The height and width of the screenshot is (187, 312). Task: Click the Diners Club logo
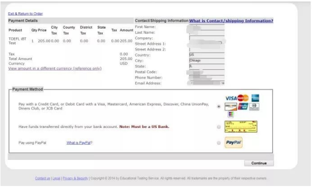[254, 107]
